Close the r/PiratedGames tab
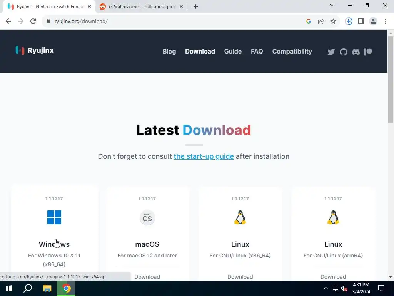This screenshot has height=296, width=394. pyautogui.click(x=181, y=7)
